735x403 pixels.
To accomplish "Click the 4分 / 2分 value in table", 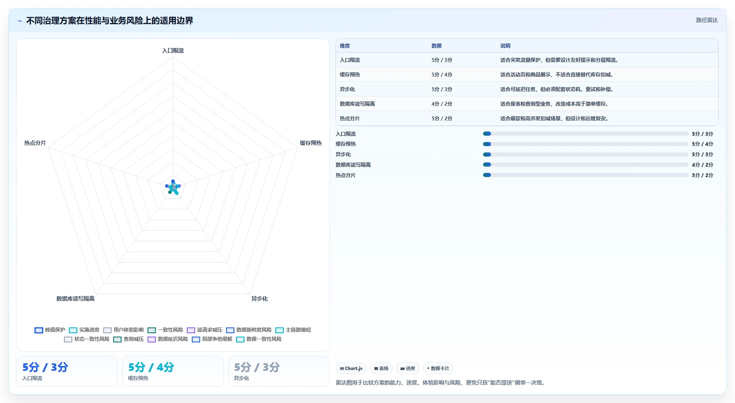I will 442,104.
